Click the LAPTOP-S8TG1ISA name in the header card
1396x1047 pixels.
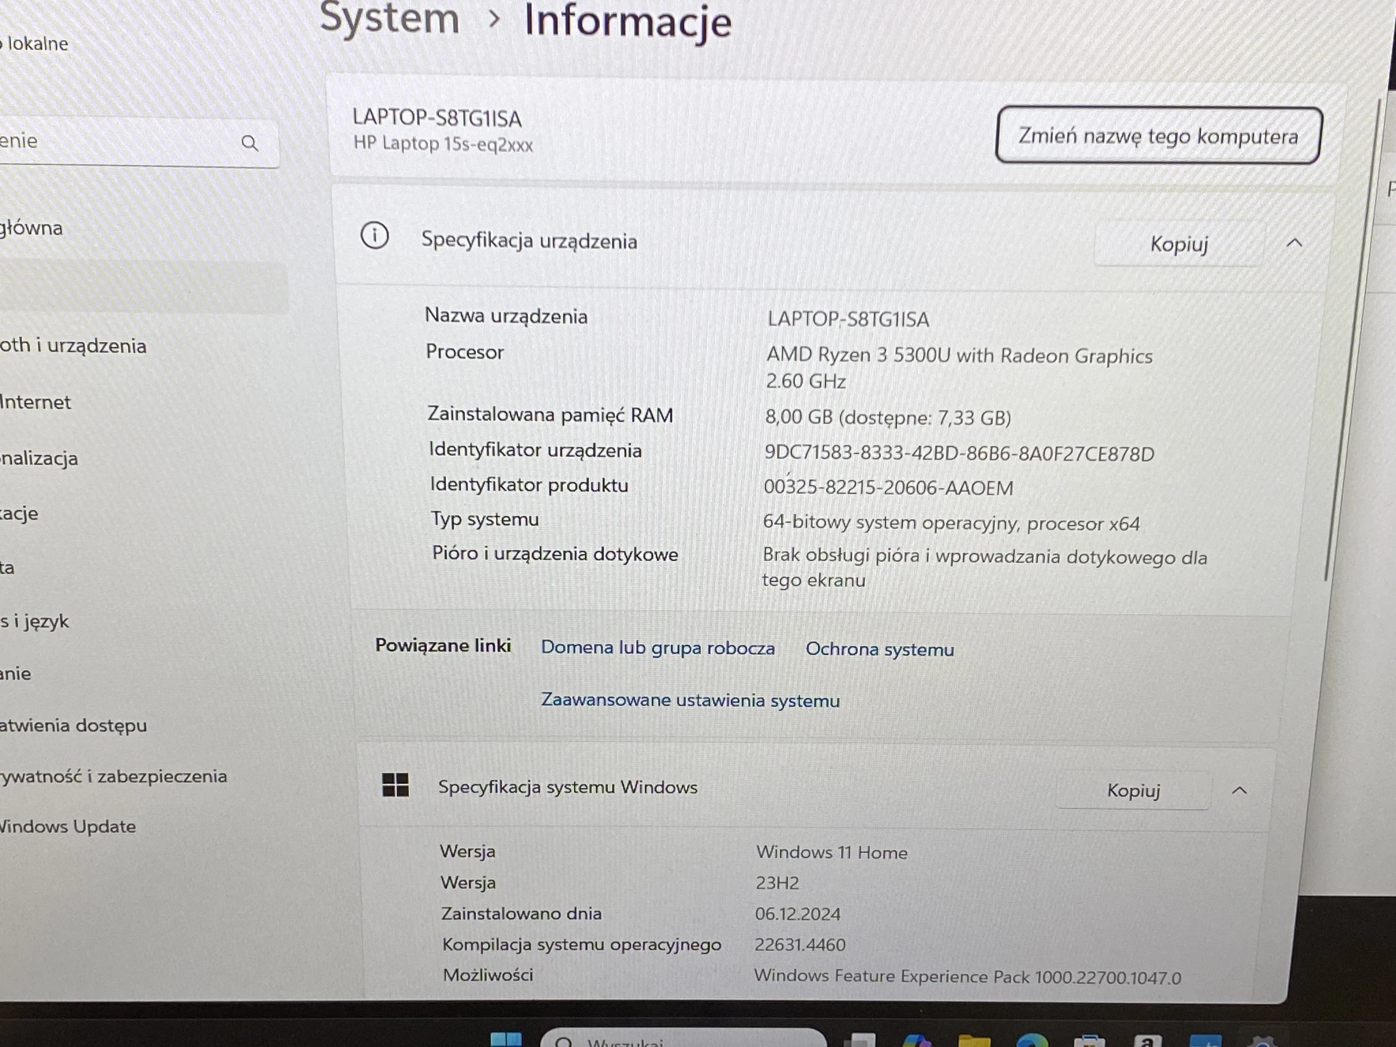point(437,119)
